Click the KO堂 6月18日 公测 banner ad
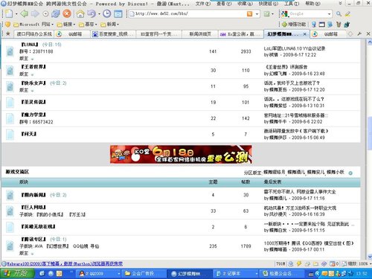The image size is (372, 279). 181,154
